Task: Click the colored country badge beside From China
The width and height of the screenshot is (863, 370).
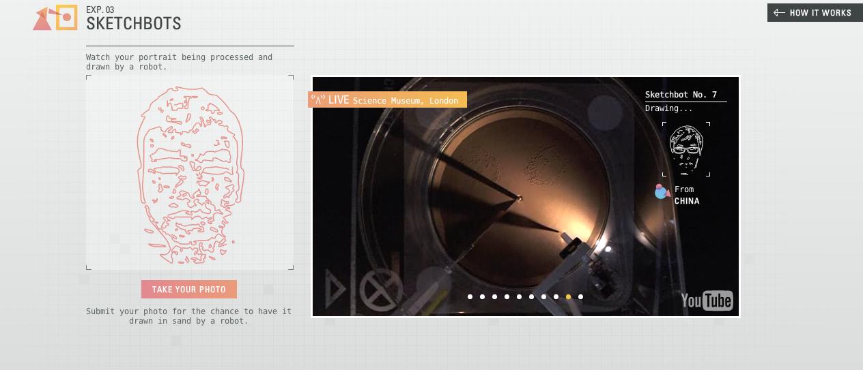Action: [x=662, y=191]
